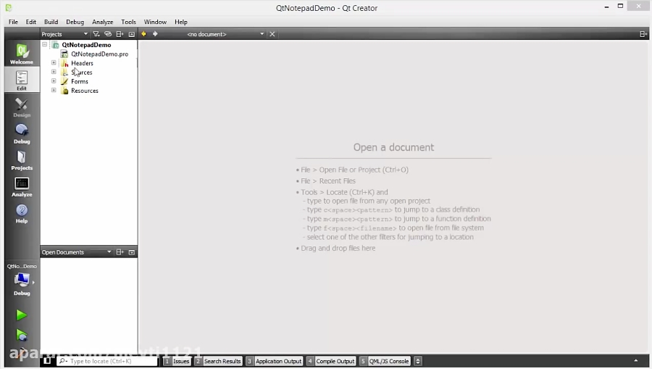652x369 pixels.
Task: Open Projects mode in sidebar
Action: tap(22, 161)
